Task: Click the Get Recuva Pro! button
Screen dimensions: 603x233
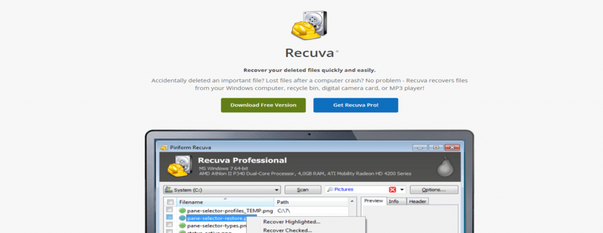Action: (x=355, y=105)
